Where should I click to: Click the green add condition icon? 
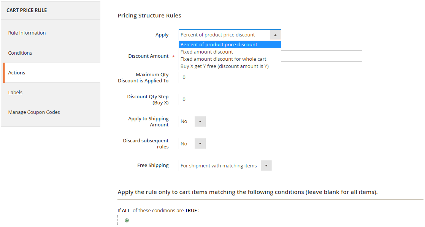127,220
